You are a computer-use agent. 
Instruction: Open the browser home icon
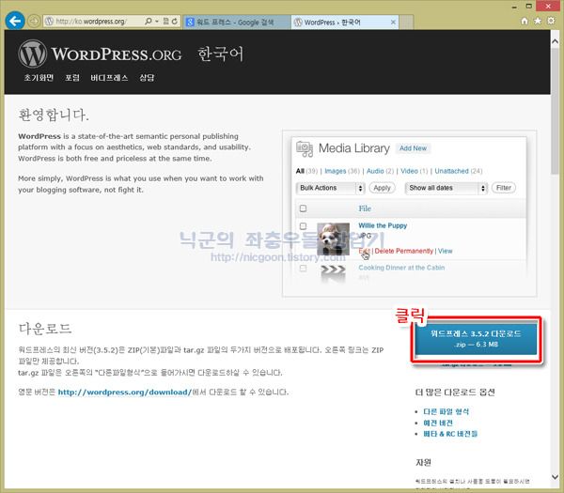[x=525, y=21]
